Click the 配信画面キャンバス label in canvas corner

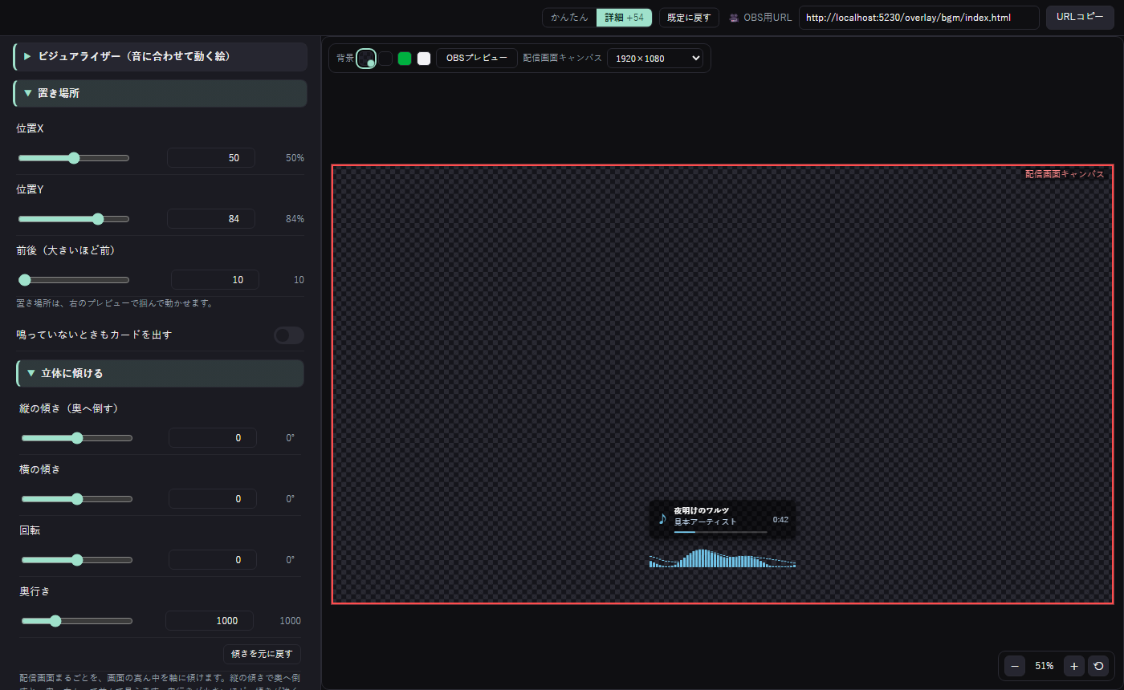pyautogui.click(x=1065, y=174)
